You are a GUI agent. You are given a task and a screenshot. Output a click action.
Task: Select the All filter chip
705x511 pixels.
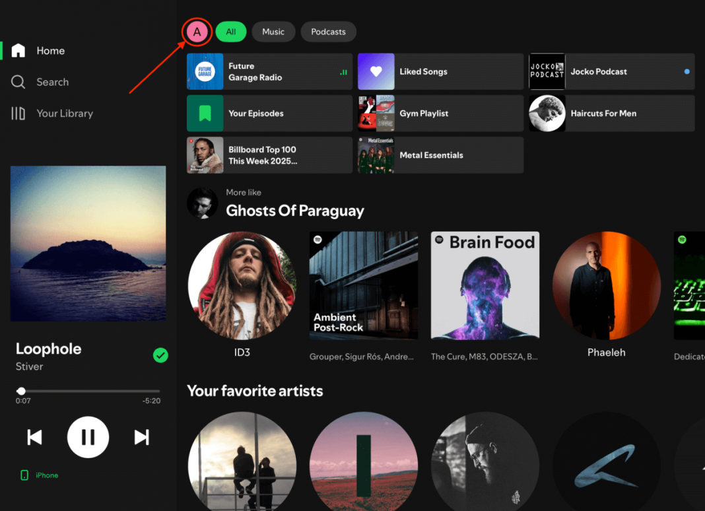pos(230,32)
